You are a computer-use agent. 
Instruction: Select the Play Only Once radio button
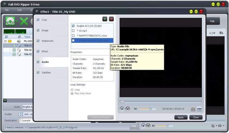point(72,94)
